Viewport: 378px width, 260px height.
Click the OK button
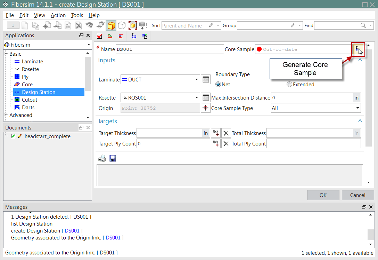pyautogui.click(x=323, y=195)
